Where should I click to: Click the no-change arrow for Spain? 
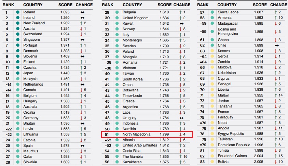tap(82, 146)
